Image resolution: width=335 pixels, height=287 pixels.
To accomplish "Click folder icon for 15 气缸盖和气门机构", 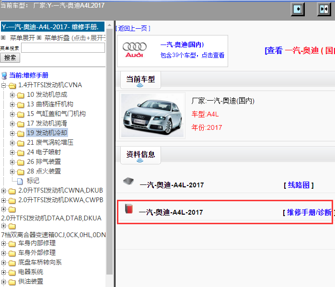I will click(21, 114).
